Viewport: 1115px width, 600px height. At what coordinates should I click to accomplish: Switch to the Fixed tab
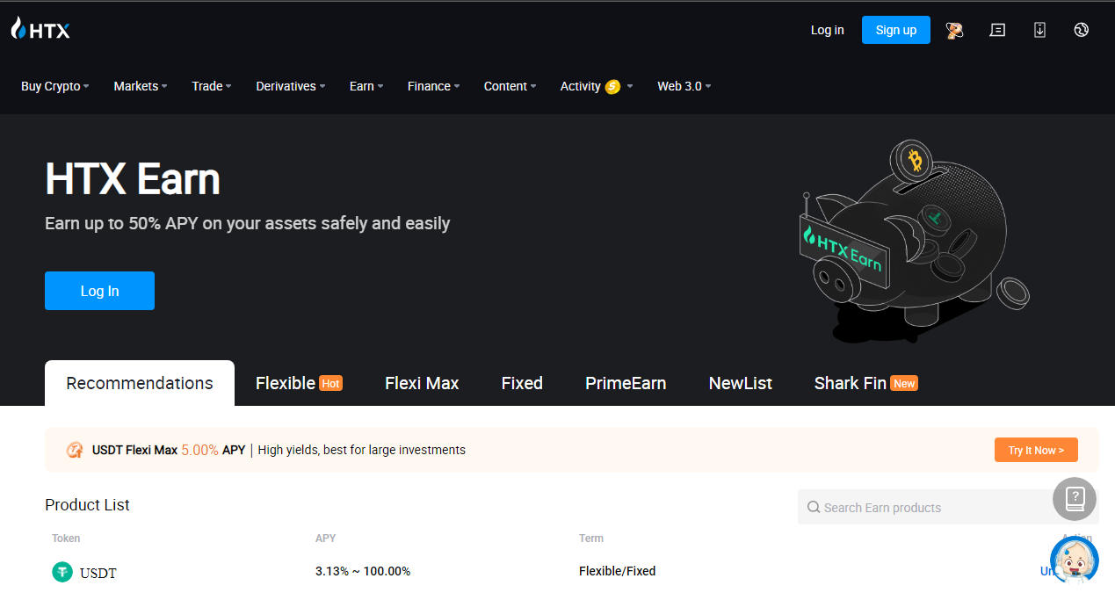tap(522, 383)
